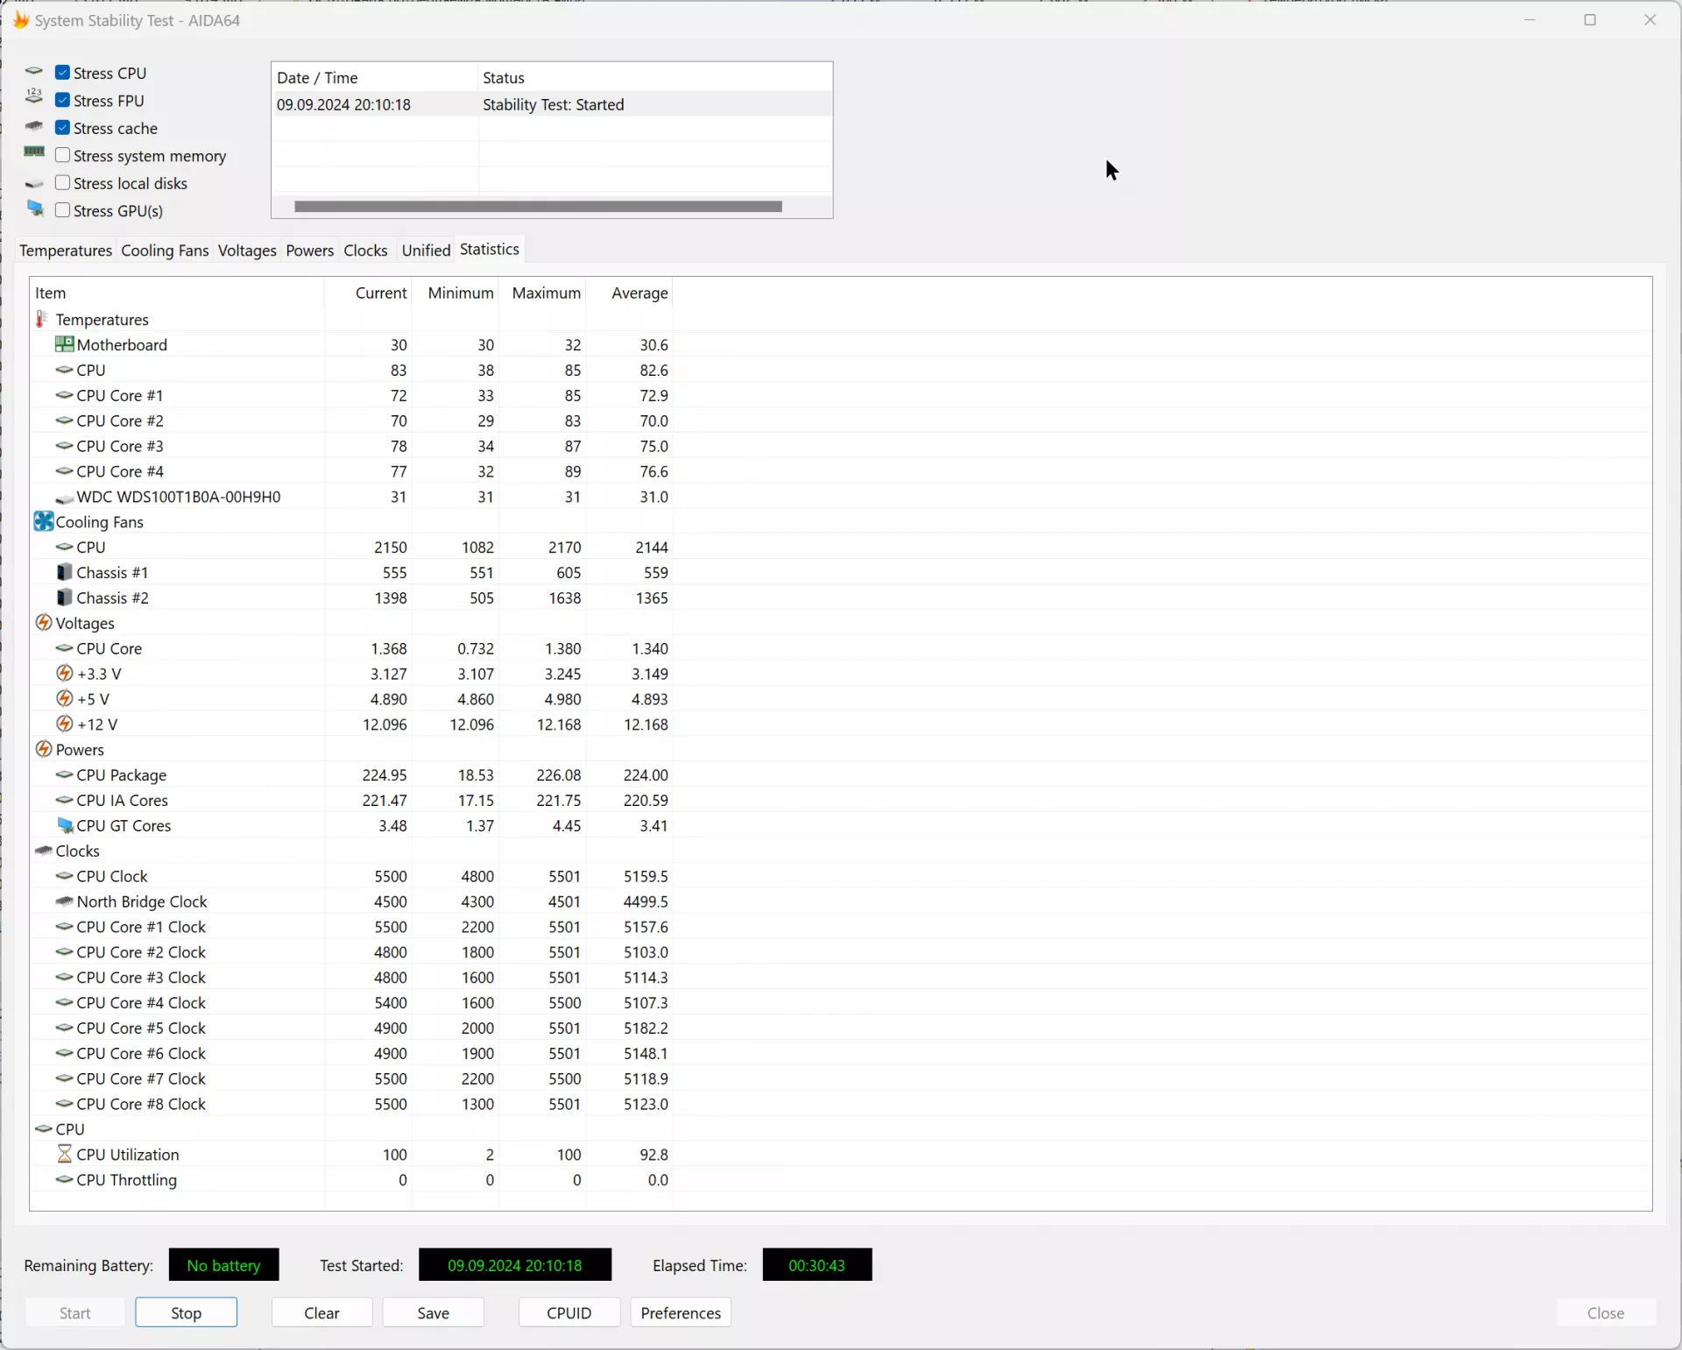Click the Cooling Fans section icon
Screen dimensions: 1682x1350
click(x=43, y=520)
